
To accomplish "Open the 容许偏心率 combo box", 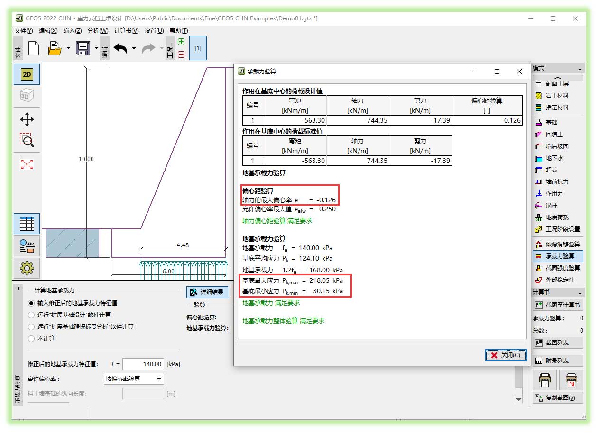I will pos(134,379).
